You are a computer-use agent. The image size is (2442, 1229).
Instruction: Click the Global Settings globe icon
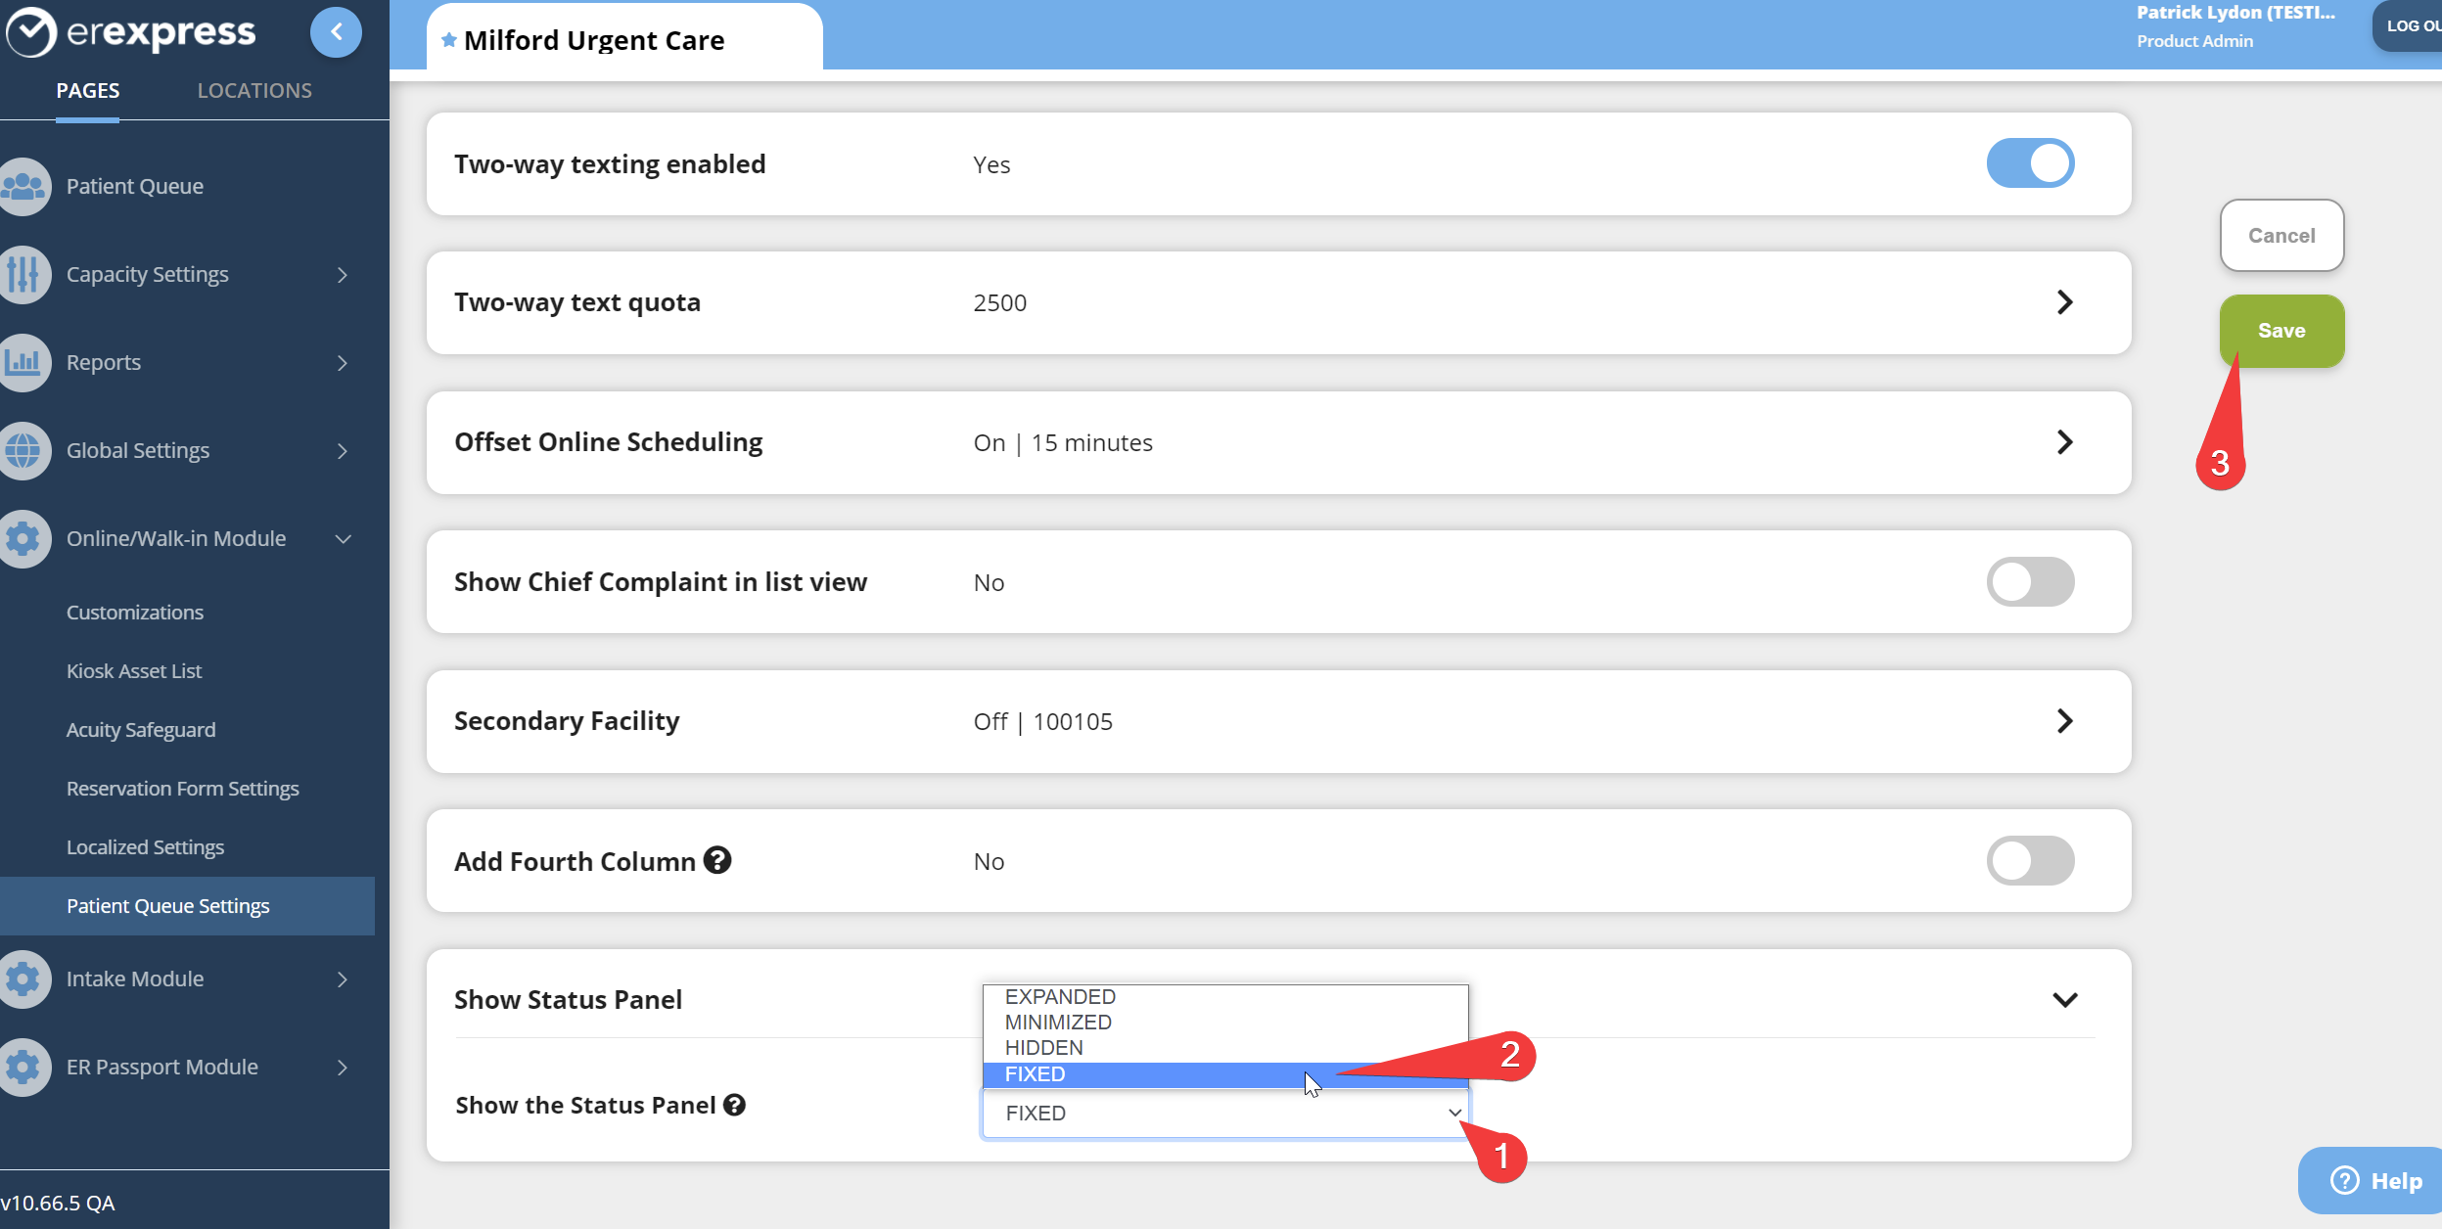pos(23,450)
